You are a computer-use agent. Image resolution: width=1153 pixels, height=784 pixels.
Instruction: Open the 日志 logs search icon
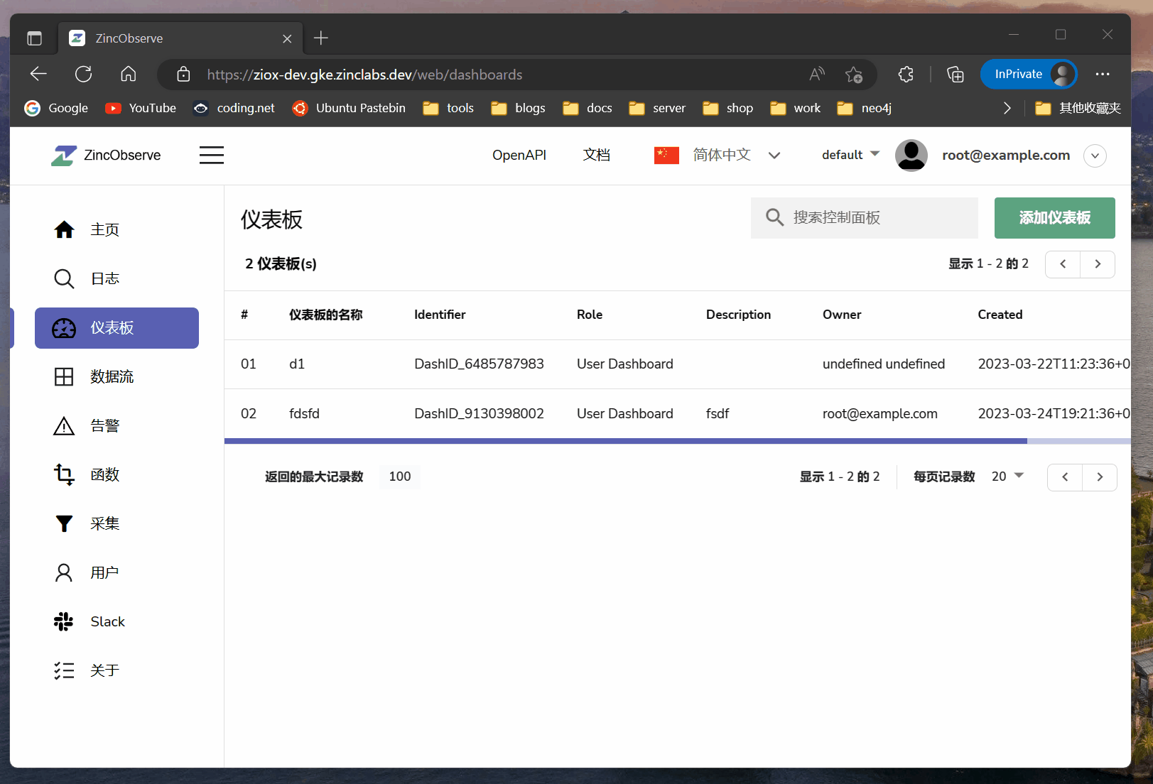pos(64,278)
